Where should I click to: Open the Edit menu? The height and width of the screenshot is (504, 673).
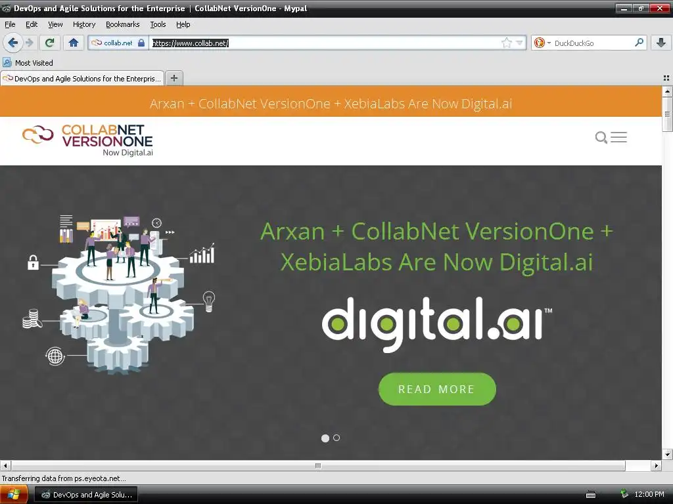(32, 24)
